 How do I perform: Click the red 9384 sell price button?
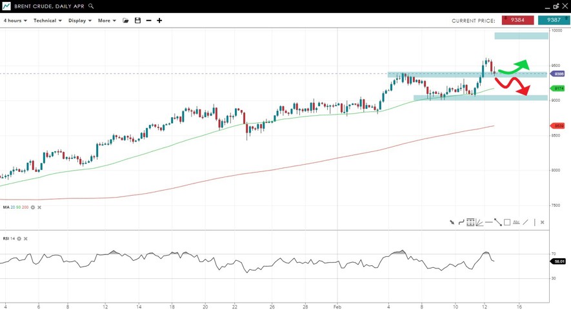(x=517, y=20)
